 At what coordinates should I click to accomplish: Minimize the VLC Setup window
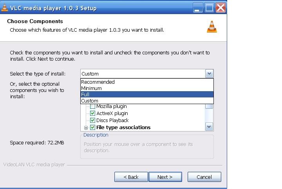(x=197, y=8)
